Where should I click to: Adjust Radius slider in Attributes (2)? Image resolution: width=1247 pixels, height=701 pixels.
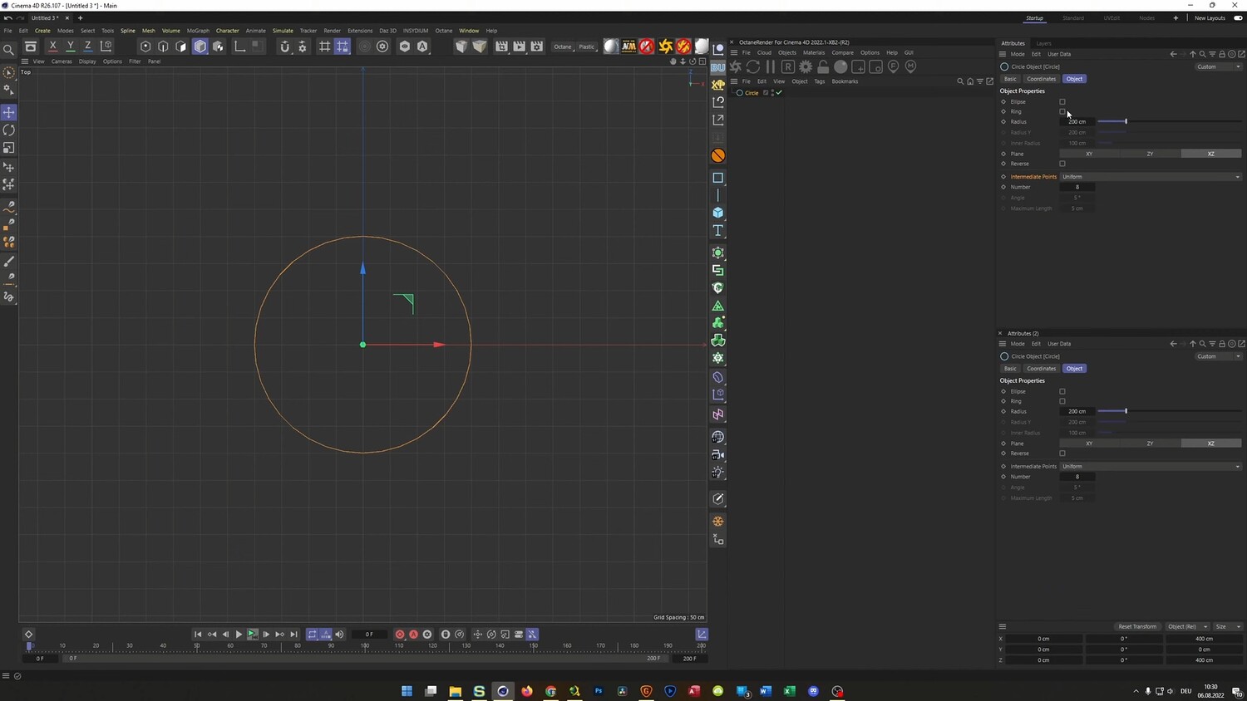tap(1169, 411)
